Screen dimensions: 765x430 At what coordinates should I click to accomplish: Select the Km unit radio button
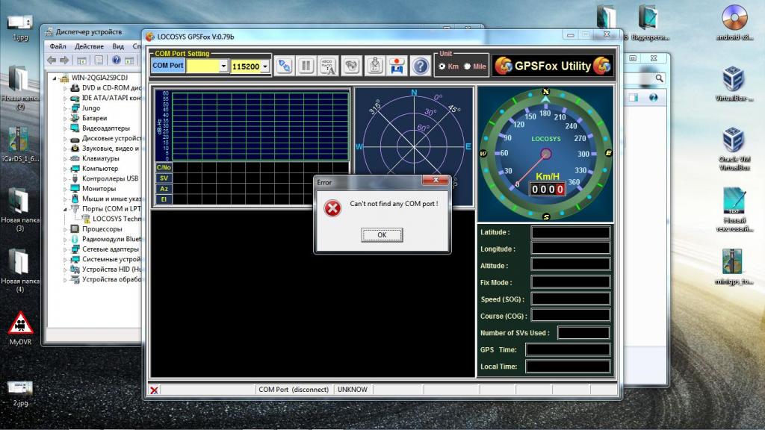[x=442, y=66]
